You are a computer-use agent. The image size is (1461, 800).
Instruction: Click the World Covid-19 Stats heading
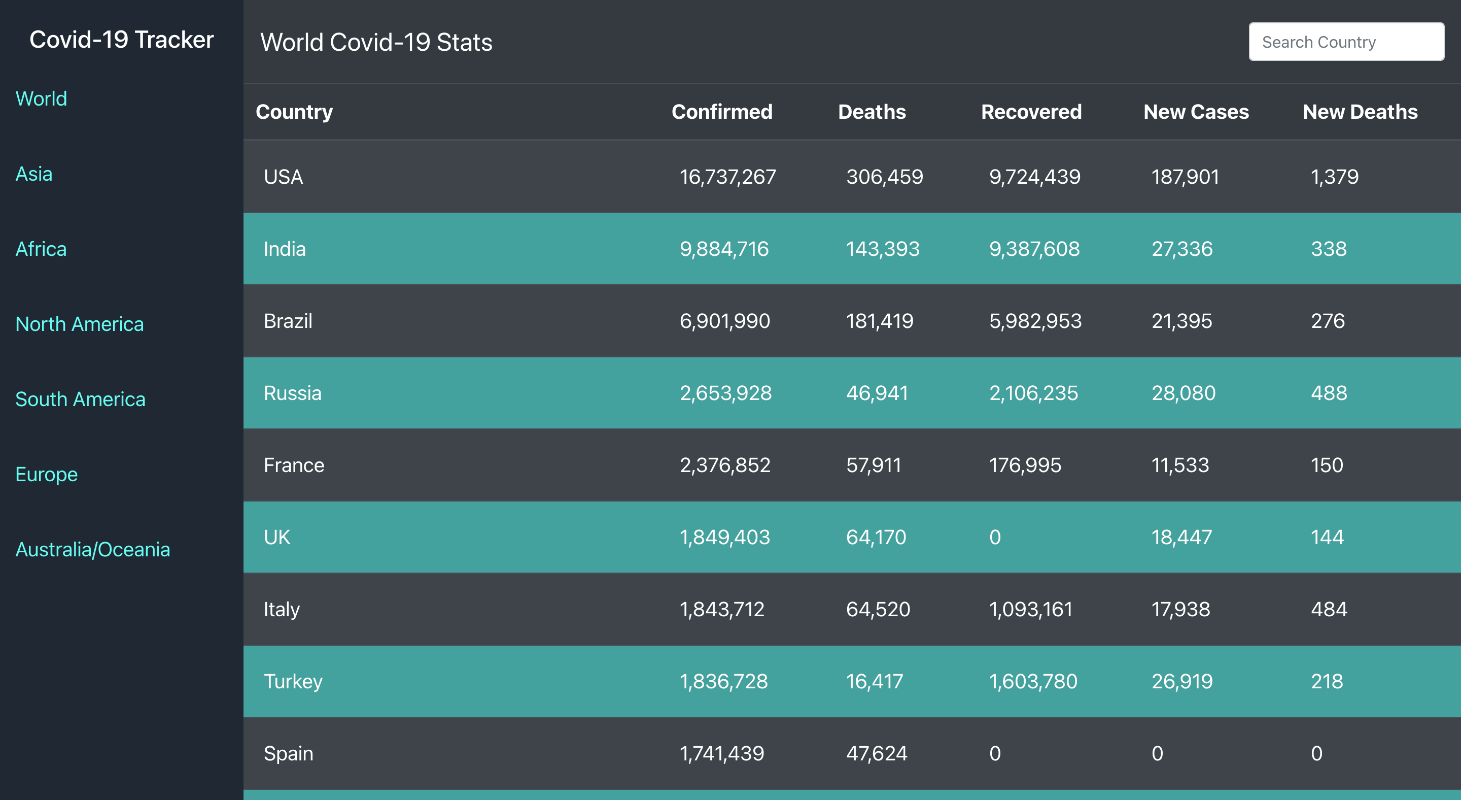coord(376,43)
